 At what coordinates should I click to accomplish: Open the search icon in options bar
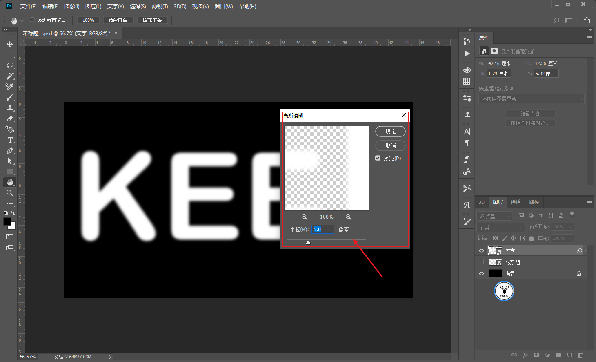(x=556, y=20)
